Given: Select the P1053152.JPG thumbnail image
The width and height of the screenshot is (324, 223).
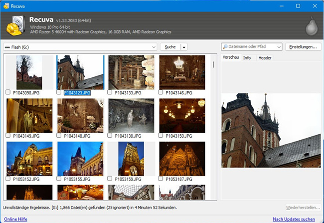Looking at the screenshot, I should tap(29, 159).
